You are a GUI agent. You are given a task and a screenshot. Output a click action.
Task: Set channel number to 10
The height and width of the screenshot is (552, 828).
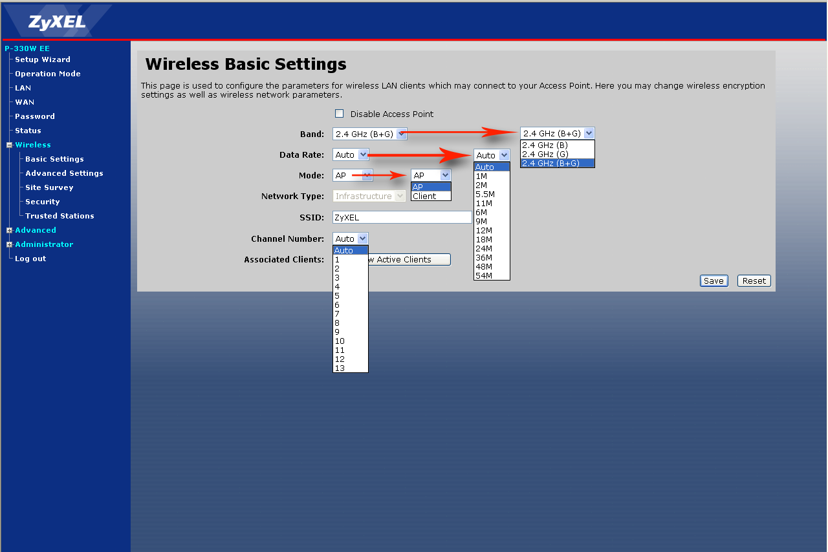351,341
